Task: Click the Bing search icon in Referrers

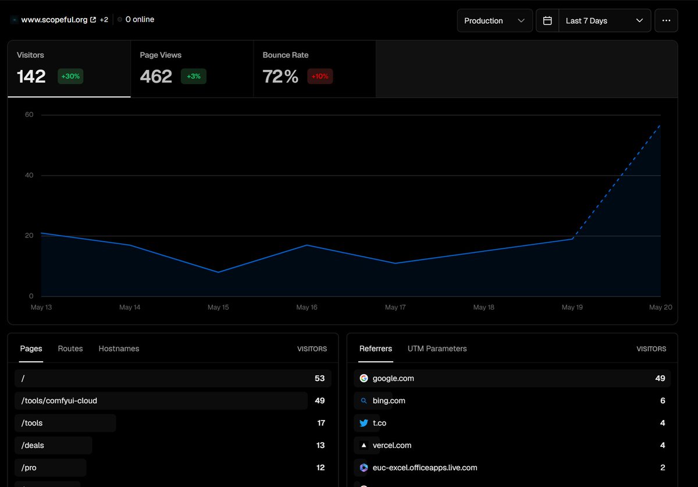Action: point(364,401)
